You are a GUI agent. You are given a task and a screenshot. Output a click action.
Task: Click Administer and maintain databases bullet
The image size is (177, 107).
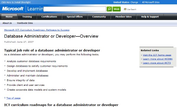click(x=27, y=76)
